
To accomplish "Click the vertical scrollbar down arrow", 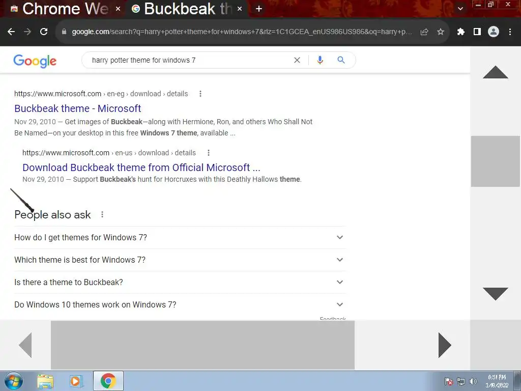I will coord(496,294).
